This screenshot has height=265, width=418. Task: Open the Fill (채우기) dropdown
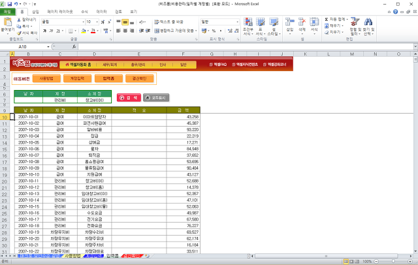(x=334, y=26)
